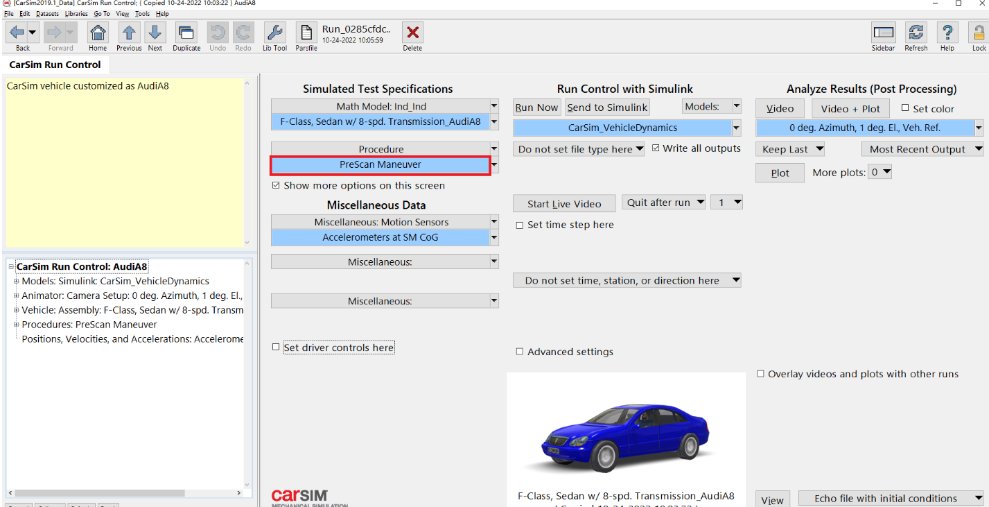This screenshot has width=989, height=507.
Task: Click the Video button
Action: 780,109
